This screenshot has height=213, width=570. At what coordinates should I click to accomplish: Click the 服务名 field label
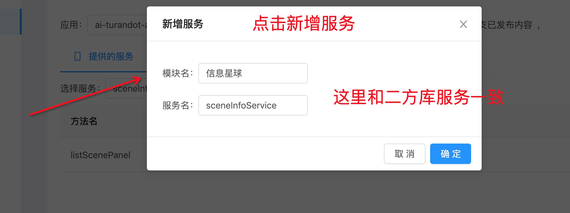point(178,105)
